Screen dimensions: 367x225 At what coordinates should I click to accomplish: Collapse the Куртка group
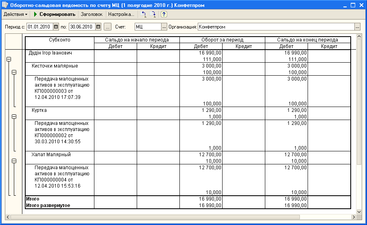[x=14, y=117]
